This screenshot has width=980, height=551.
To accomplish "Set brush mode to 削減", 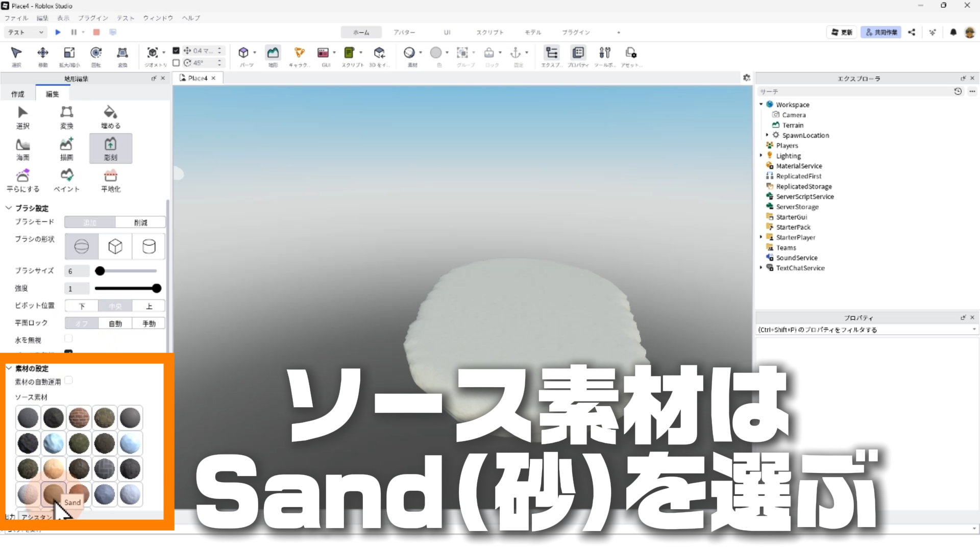I will pyautogui.click(x=140, y=222).
